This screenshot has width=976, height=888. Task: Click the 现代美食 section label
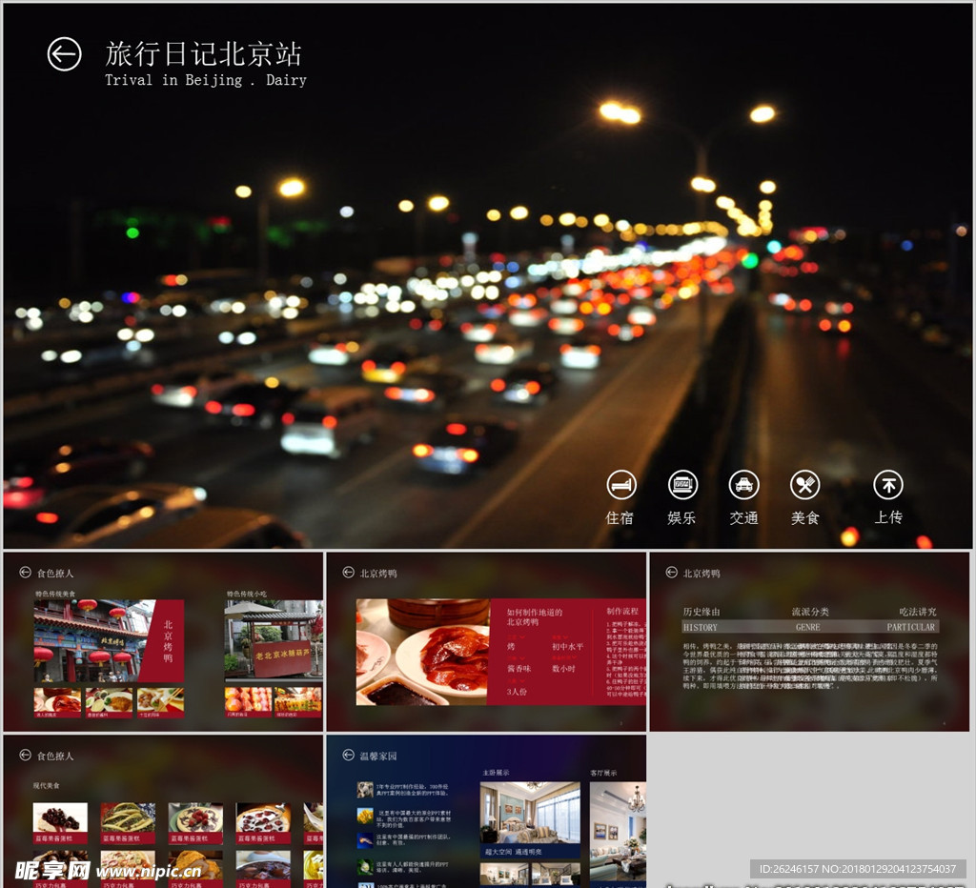pos(47,785)
